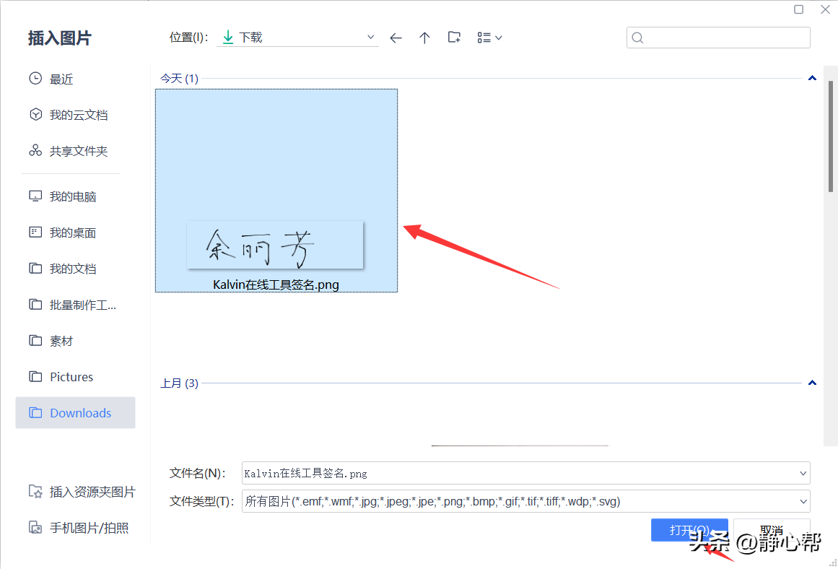Open the 位置 location dropdown
838x569 pixels.
point(370,36)
